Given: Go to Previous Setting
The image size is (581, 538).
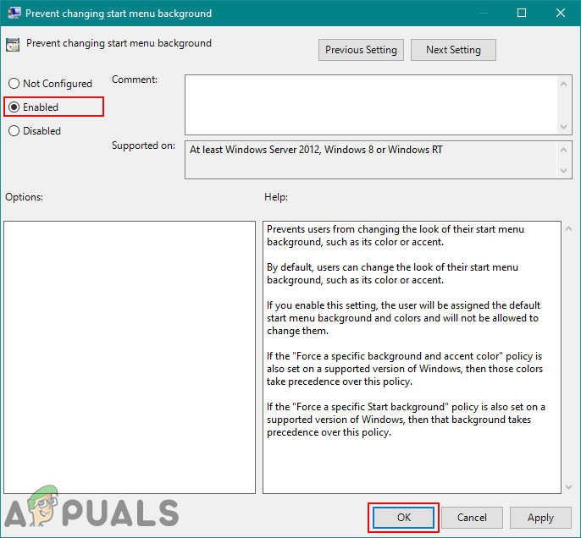Looking at the screenshot, I should click(x=361, y=50).
